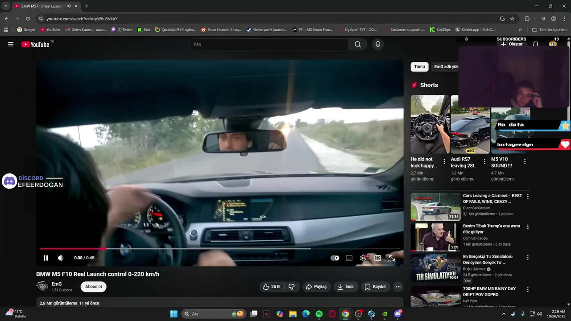Open the install app icon in address bar
Screen dimensions: 571x321
coord(502,19)
